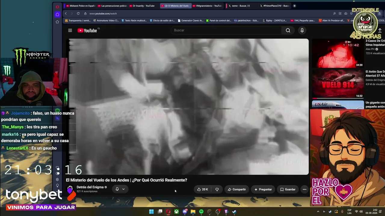Open Discord from the taskbar
This screenshot has height=216, width=385.
click(185, 211)
